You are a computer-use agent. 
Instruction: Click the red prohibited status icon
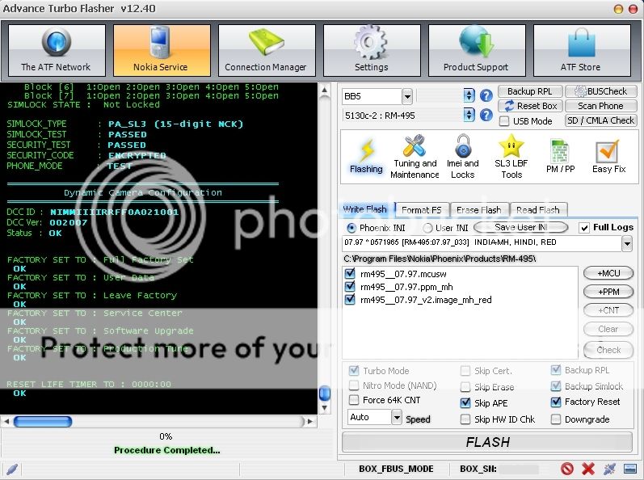pyautogui.click(x=567, y=469)
